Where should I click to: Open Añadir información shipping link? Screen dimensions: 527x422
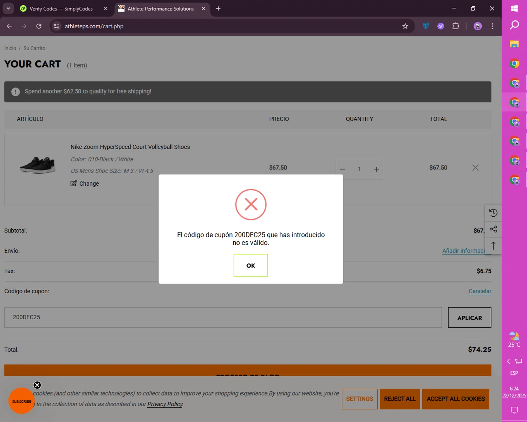(463, 251)
